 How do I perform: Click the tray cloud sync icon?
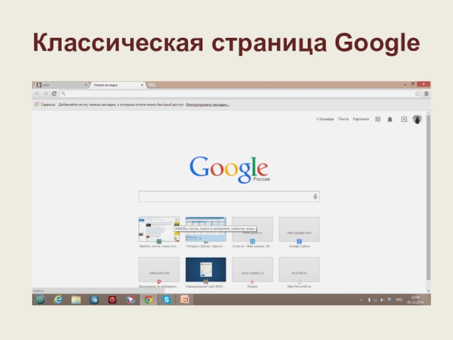tap(390, 300)
